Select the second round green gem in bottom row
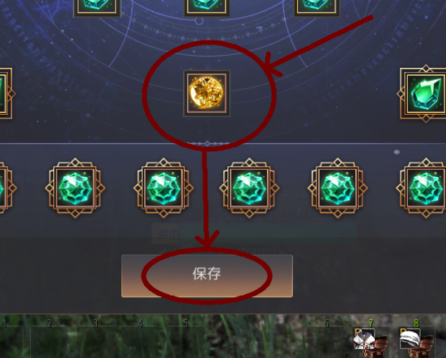This screenshot has width=446, height=358. coord(164,188)
